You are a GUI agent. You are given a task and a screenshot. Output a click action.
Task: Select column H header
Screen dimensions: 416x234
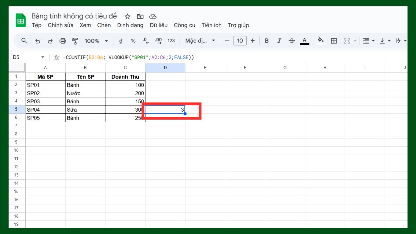point(325,68)
